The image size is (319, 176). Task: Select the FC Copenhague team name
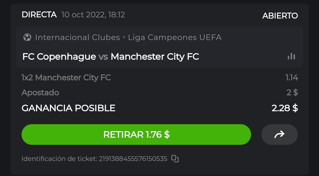[59, 57]
